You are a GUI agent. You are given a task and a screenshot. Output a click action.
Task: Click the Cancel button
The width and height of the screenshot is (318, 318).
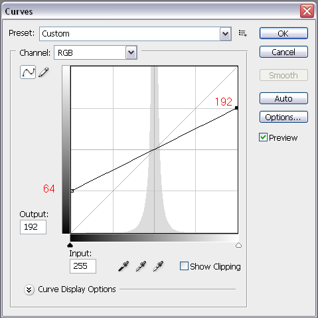click(283, 52)
